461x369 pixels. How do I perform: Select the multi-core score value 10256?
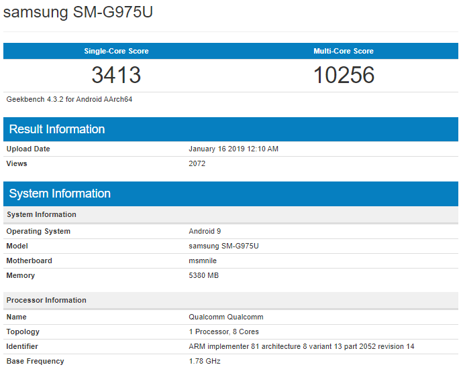[x=344, y=75]
